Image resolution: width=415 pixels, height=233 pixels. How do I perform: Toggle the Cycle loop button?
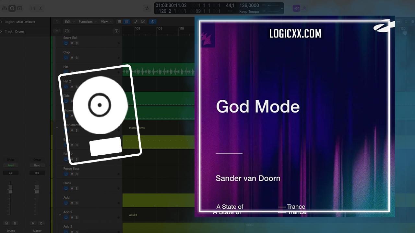tap(147, 8)
